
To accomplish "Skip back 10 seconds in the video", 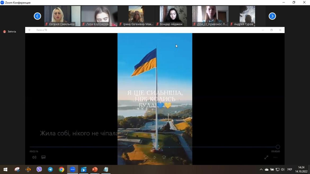I will pos(146,157).
